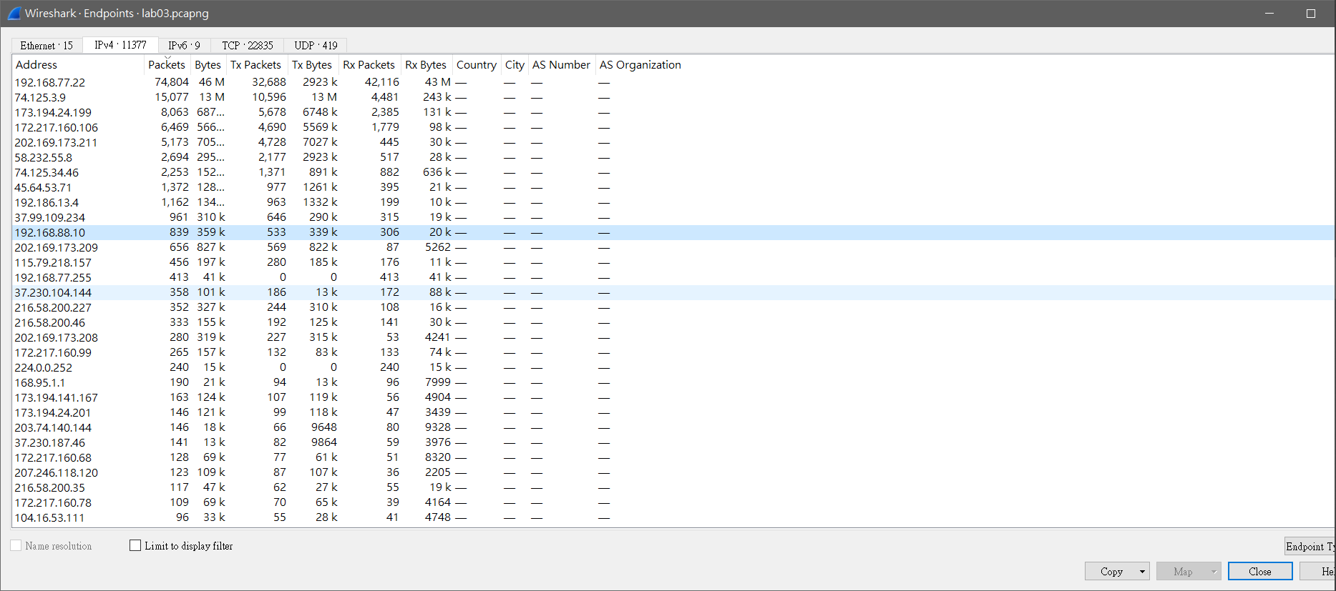Screen dimensions: 1336x591
Task: Select the 202.169.173.209 endpoint row
Action: [x=673, y=247]
